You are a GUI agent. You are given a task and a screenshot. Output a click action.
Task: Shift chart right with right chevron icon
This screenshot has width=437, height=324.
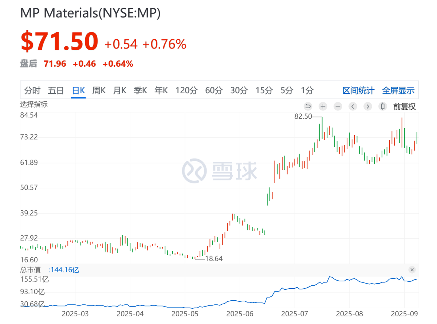point(368,106)
